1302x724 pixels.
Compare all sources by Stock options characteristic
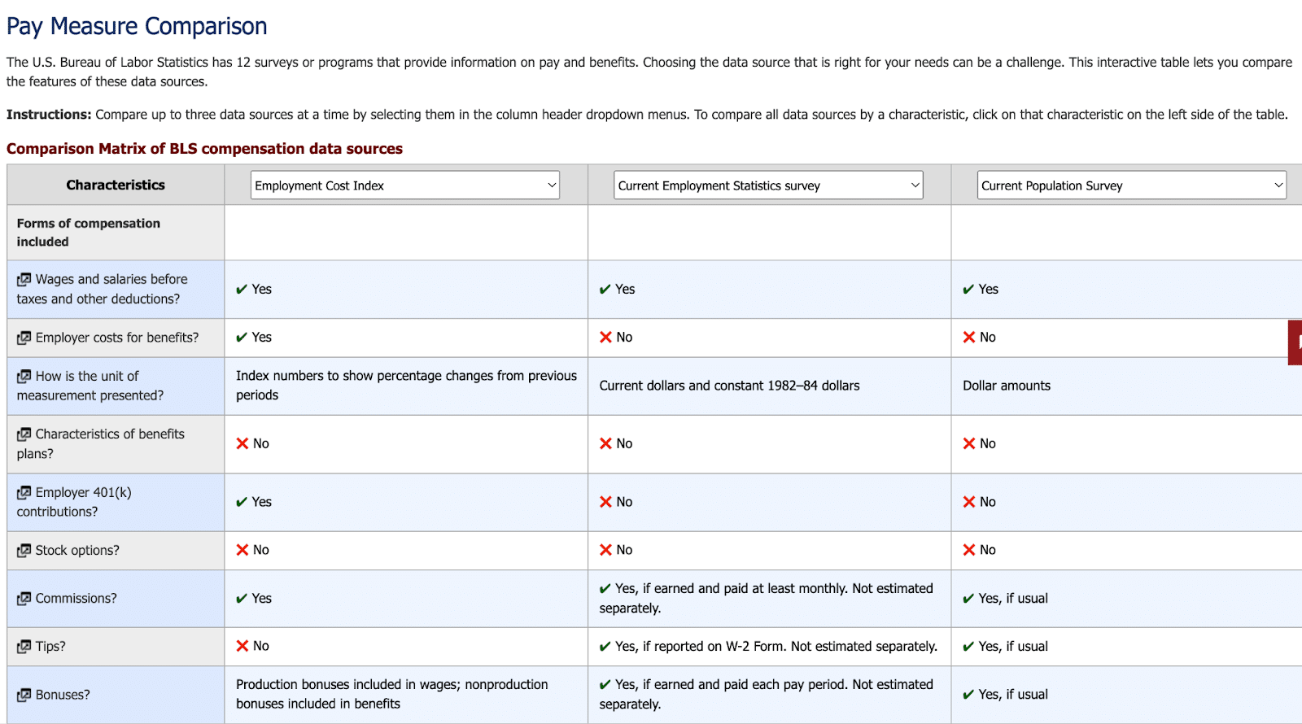(x=77, y=551)
